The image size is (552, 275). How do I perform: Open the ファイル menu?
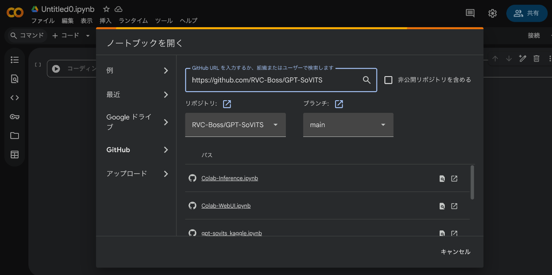click(43, 21)
